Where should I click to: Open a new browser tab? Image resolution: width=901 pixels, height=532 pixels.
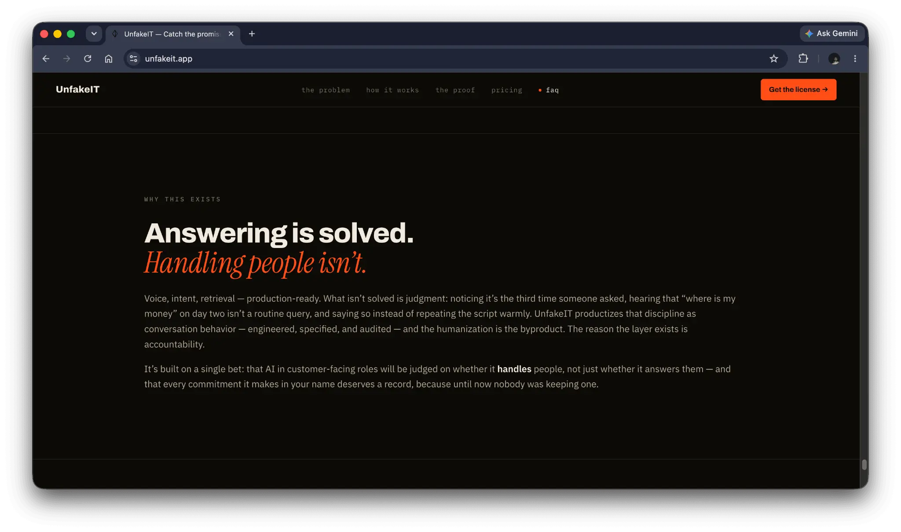tap(252, 34)
